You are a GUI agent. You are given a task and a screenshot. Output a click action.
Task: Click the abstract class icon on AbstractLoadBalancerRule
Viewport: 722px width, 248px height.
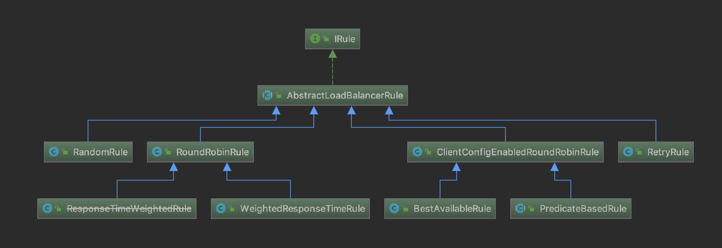pos(267,95)
